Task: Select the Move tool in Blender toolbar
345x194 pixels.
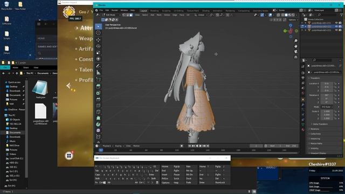Action: pos(98,40)
